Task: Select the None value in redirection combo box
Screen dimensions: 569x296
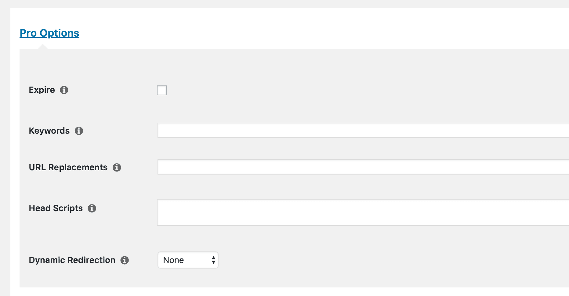Action: pyautogui.click(x=173, y=260)
